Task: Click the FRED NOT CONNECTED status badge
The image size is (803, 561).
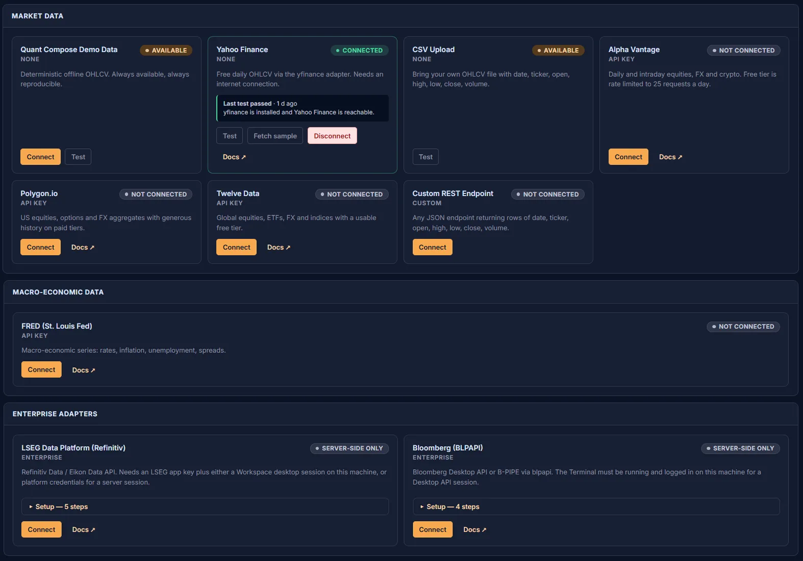Action: click(x=743, y=326)
